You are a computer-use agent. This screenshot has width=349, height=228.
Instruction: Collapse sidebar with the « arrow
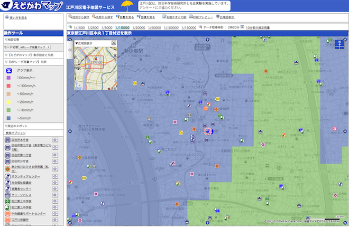tap(70, 50)
